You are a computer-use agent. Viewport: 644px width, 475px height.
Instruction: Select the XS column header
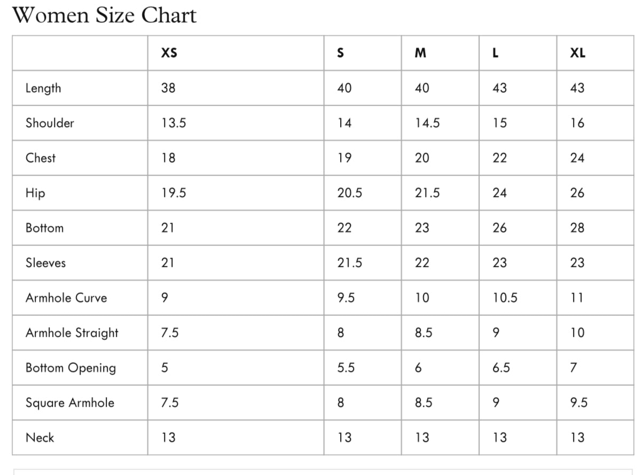169,53
